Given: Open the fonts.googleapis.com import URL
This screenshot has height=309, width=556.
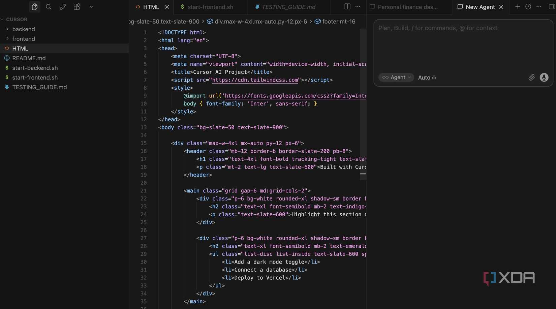Looking at the screenshot, I should pos(296,96).
